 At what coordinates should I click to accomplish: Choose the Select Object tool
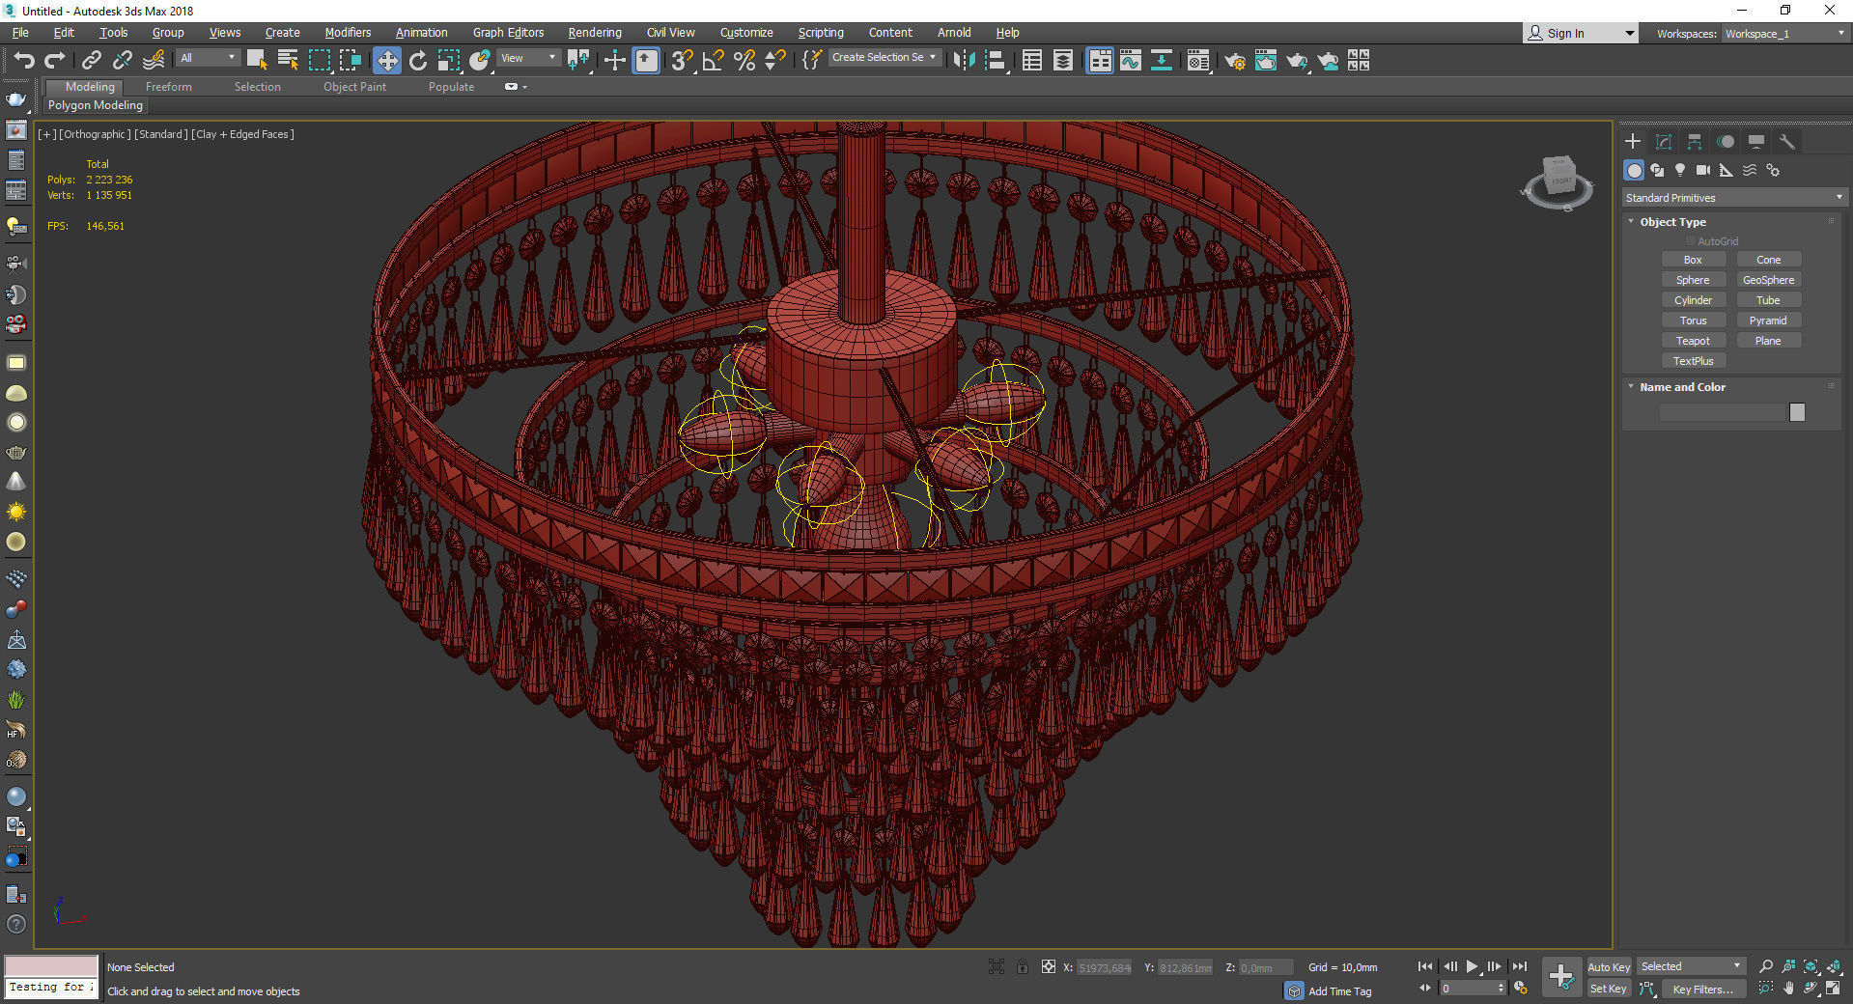(x=257, y=61)
